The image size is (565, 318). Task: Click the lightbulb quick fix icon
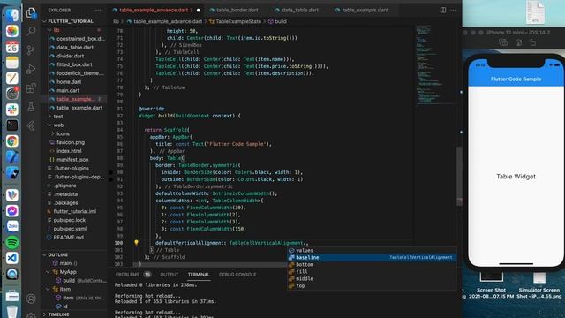point(136,243)
